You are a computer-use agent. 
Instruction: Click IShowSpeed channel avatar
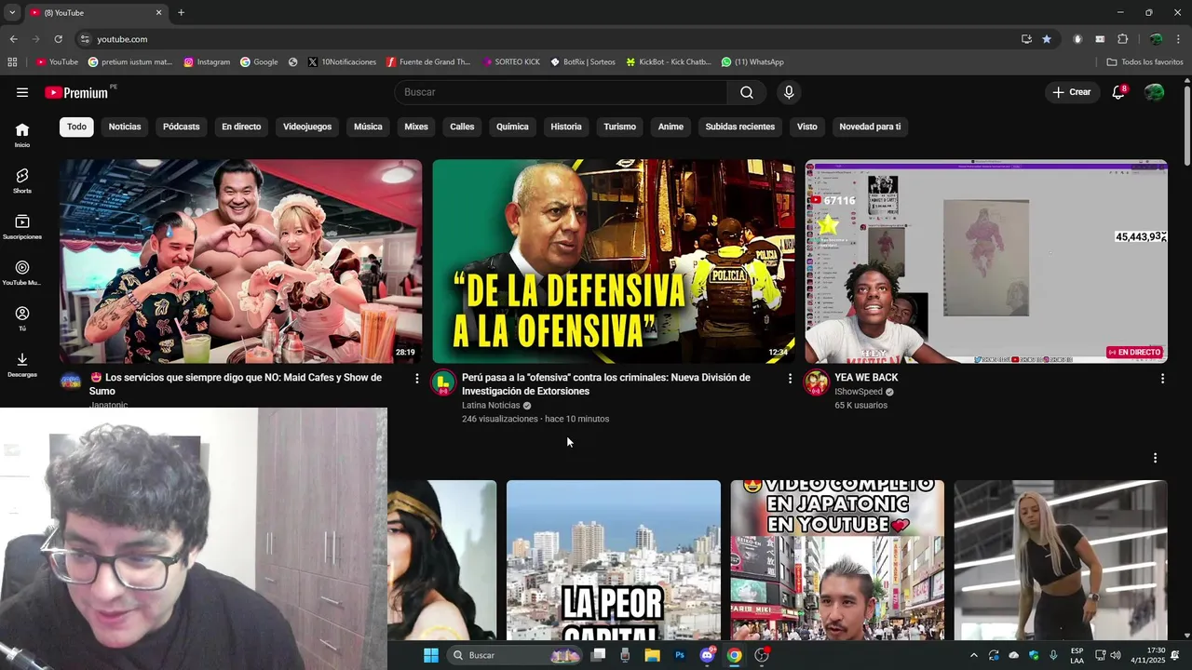click(817, 382)
